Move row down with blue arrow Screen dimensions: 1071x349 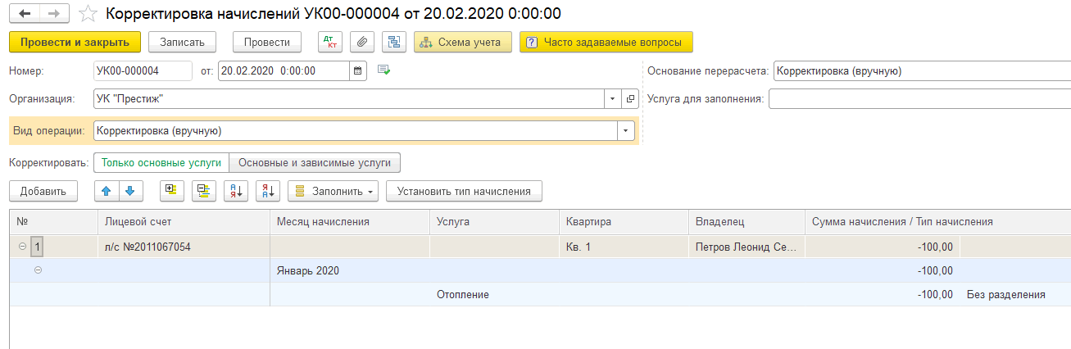[x=130, y=191]
